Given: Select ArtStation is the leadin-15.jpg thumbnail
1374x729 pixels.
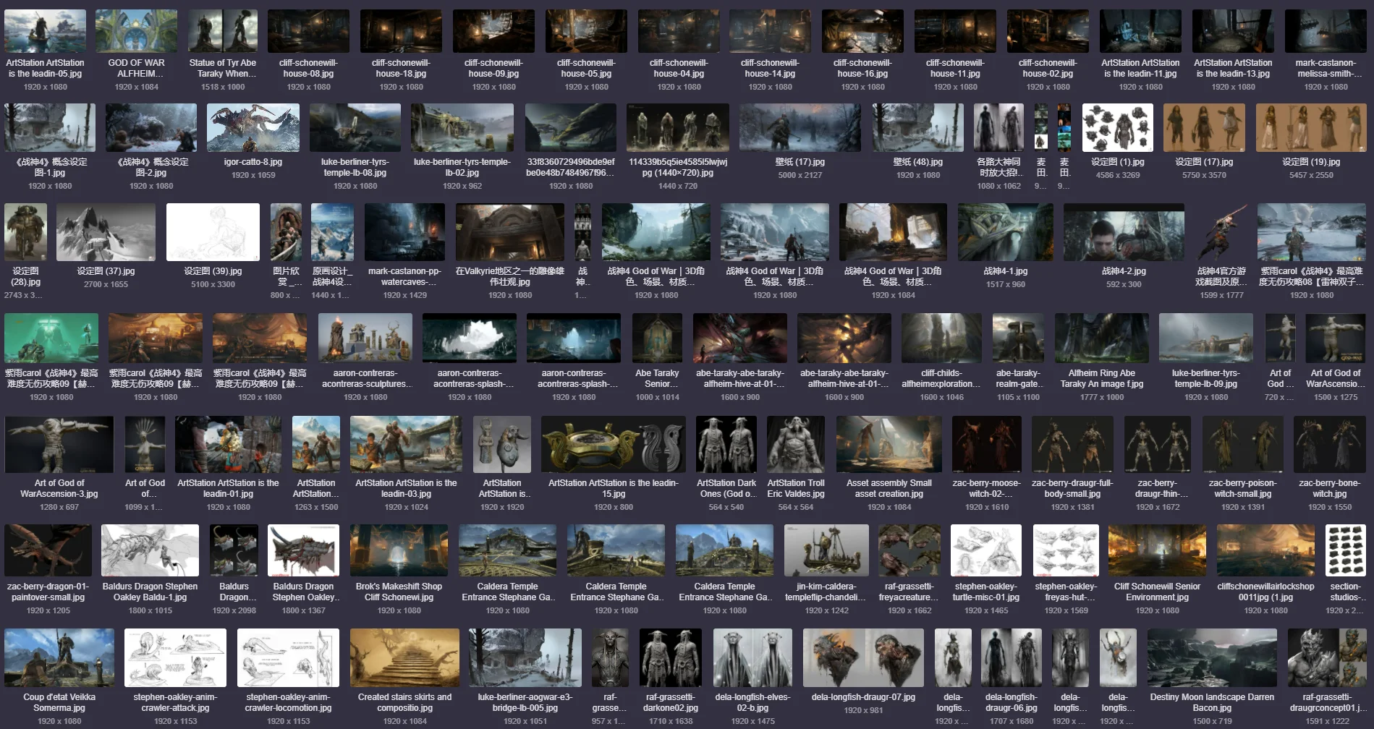Looking at the screenshot, I should click(614, 444).
